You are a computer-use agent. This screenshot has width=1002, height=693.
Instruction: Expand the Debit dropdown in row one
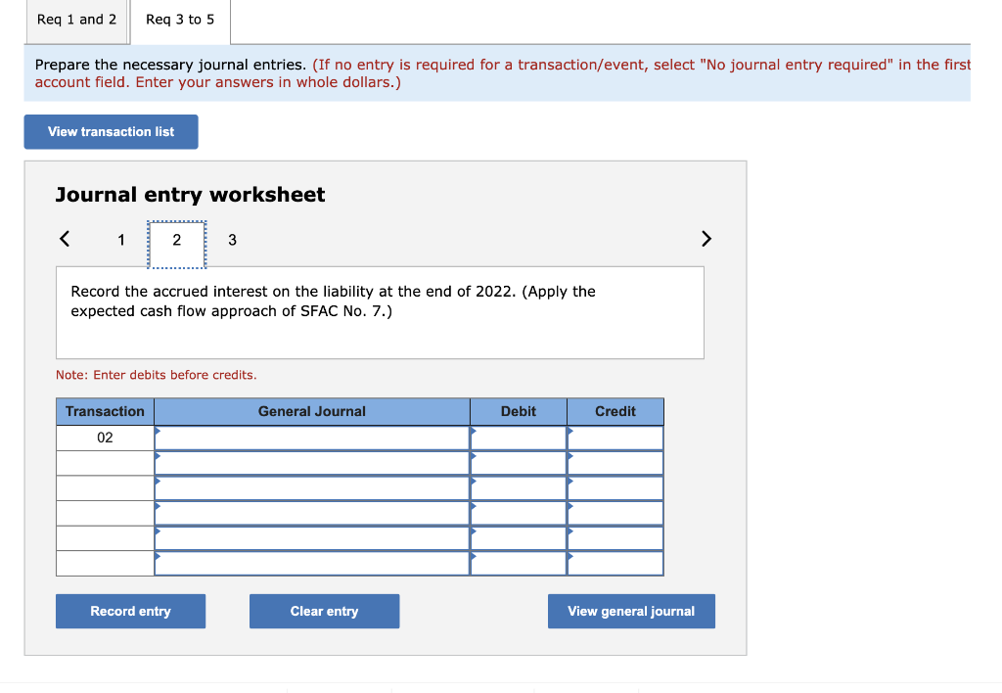(518, 438)
